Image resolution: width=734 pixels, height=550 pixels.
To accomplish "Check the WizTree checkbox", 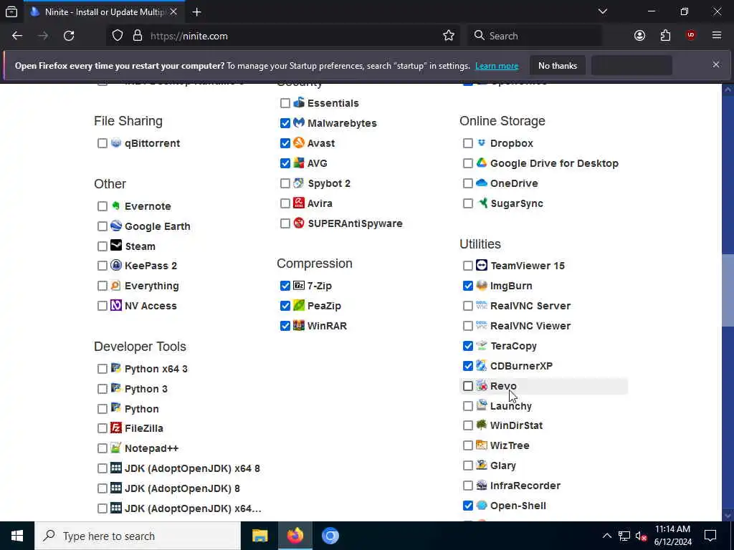I will tap(467, 445).
